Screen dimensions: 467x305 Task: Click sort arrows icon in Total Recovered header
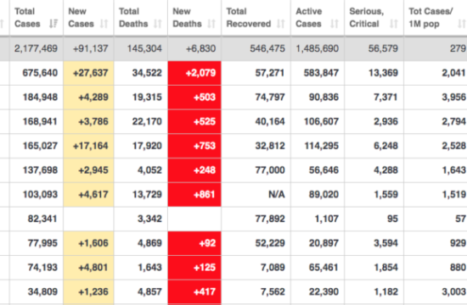point(281,24)
